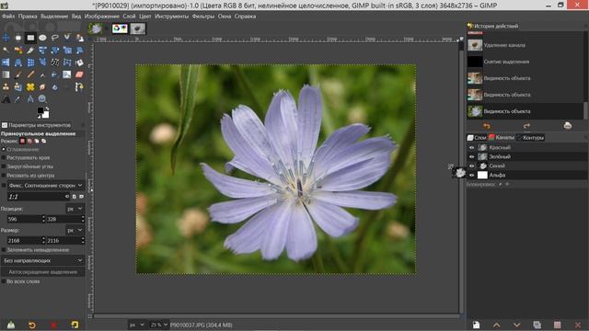Screen dimensions: 589x331
Task: Choose Replace selection mode icon
Action: (x=22, y=141)
